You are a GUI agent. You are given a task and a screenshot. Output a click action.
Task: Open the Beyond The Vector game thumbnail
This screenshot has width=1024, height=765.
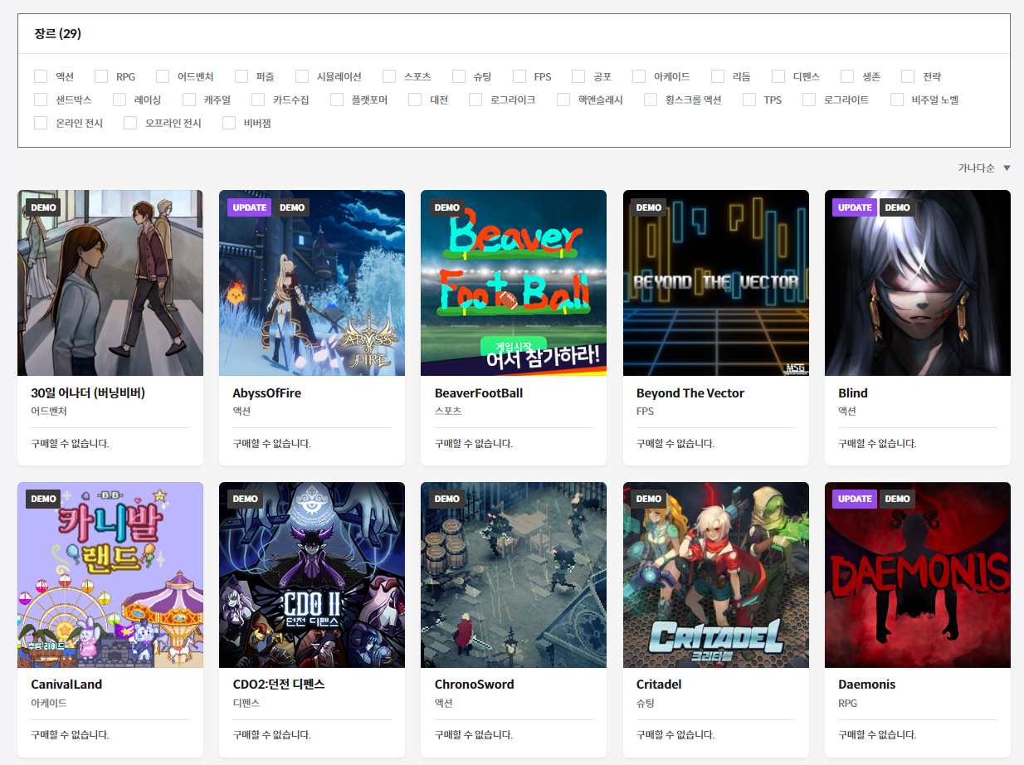pos(715,283)
